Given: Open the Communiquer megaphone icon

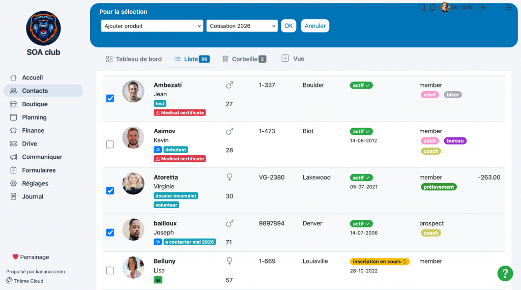Looking at the screenshot, I should [13, 157].
